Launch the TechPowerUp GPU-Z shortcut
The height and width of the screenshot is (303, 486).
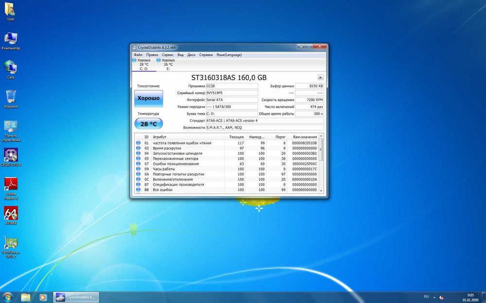click(11, 247)
